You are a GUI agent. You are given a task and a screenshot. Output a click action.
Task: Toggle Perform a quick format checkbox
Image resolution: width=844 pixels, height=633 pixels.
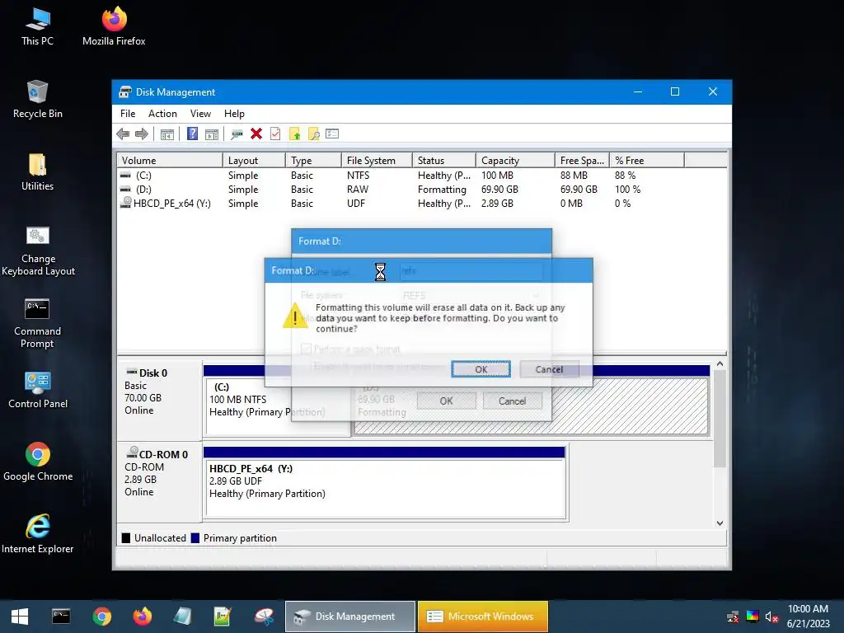pos(306,349)
